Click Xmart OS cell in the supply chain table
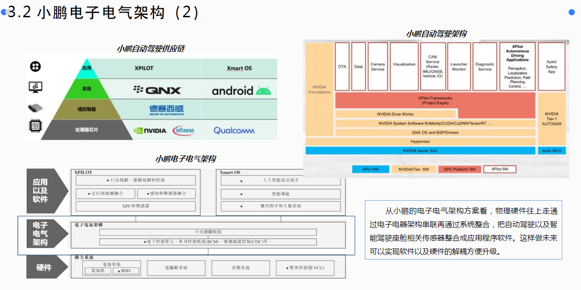This screenshot has width=581, height=290. pos(239,68)
